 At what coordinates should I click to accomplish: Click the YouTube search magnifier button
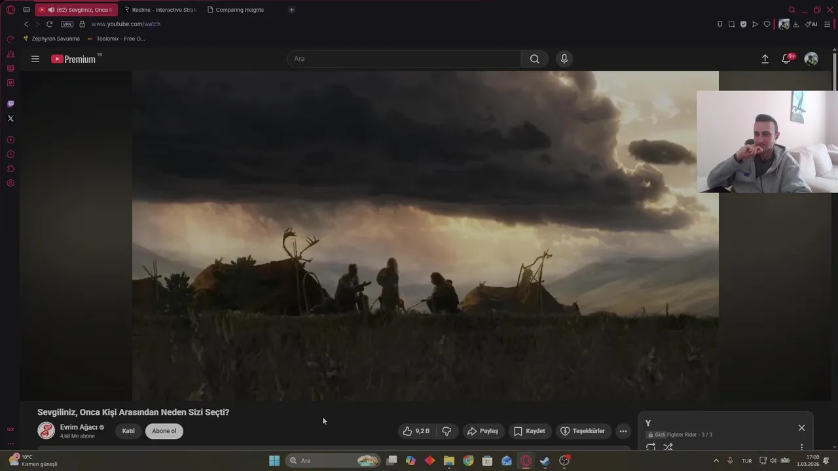pos(535,59)
